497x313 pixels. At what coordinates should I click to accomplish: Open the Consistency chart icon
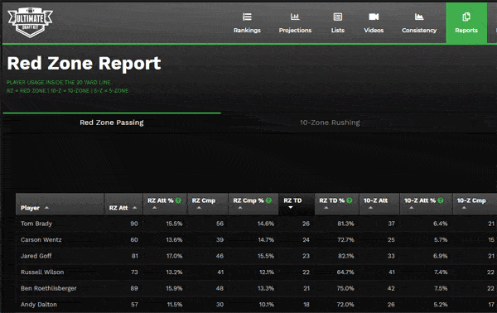[x=419, y=17]
